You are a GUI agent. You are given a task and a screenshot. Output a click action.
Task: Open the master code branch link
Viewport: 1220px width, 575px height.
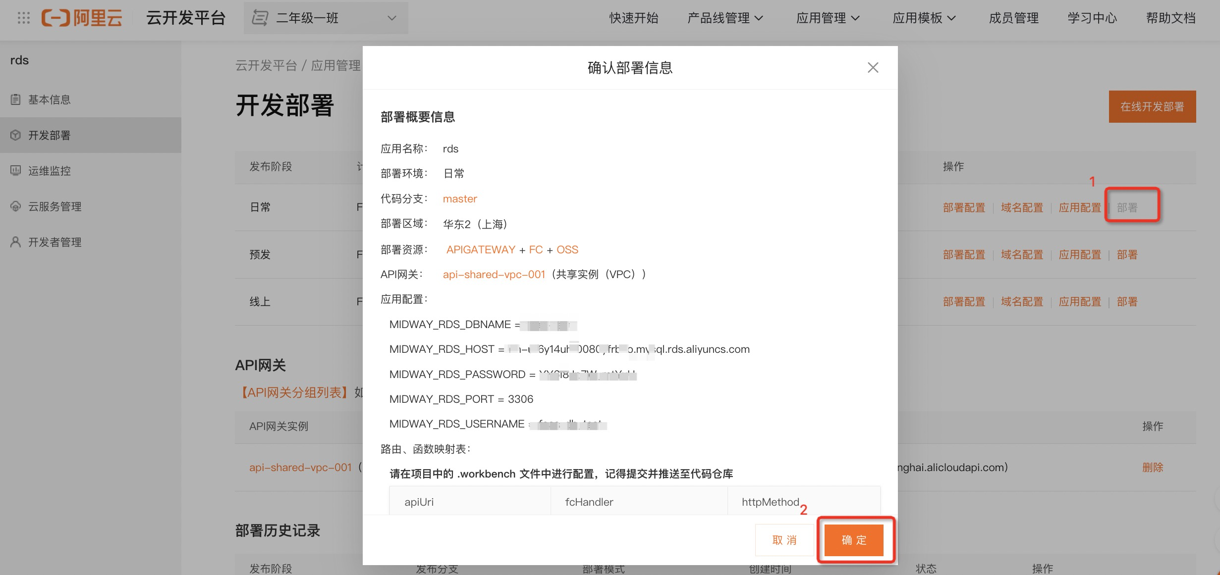[x=460, y=199]
